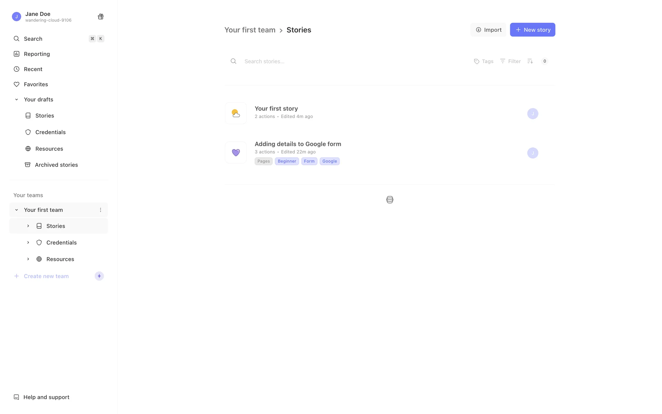Expand the team Resources chevron
The image size is (662, 414).
coord(28,259)
